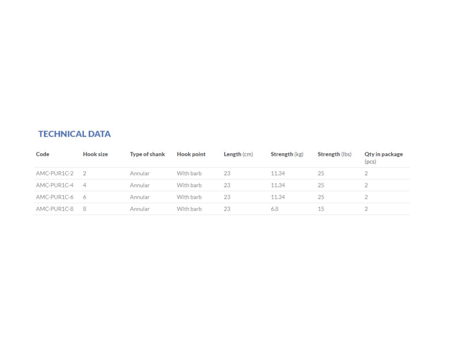The image size is (453, 340).
Task: Click the Length (cm) column header
Action: click(238, 154)
